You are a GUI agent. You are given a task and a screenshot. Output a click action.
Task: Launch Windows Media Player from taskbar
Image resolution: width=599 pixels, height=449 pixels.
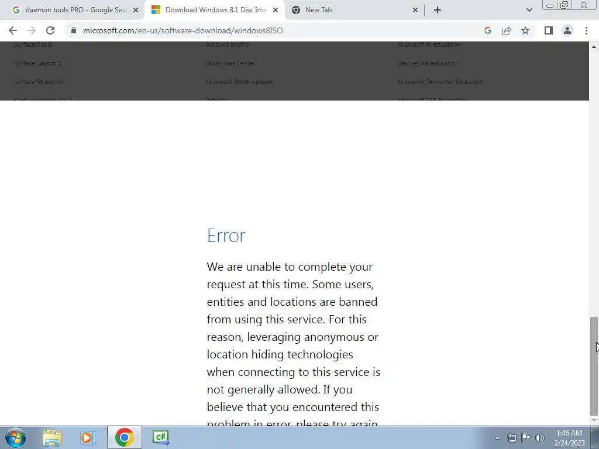coord(88,437)
